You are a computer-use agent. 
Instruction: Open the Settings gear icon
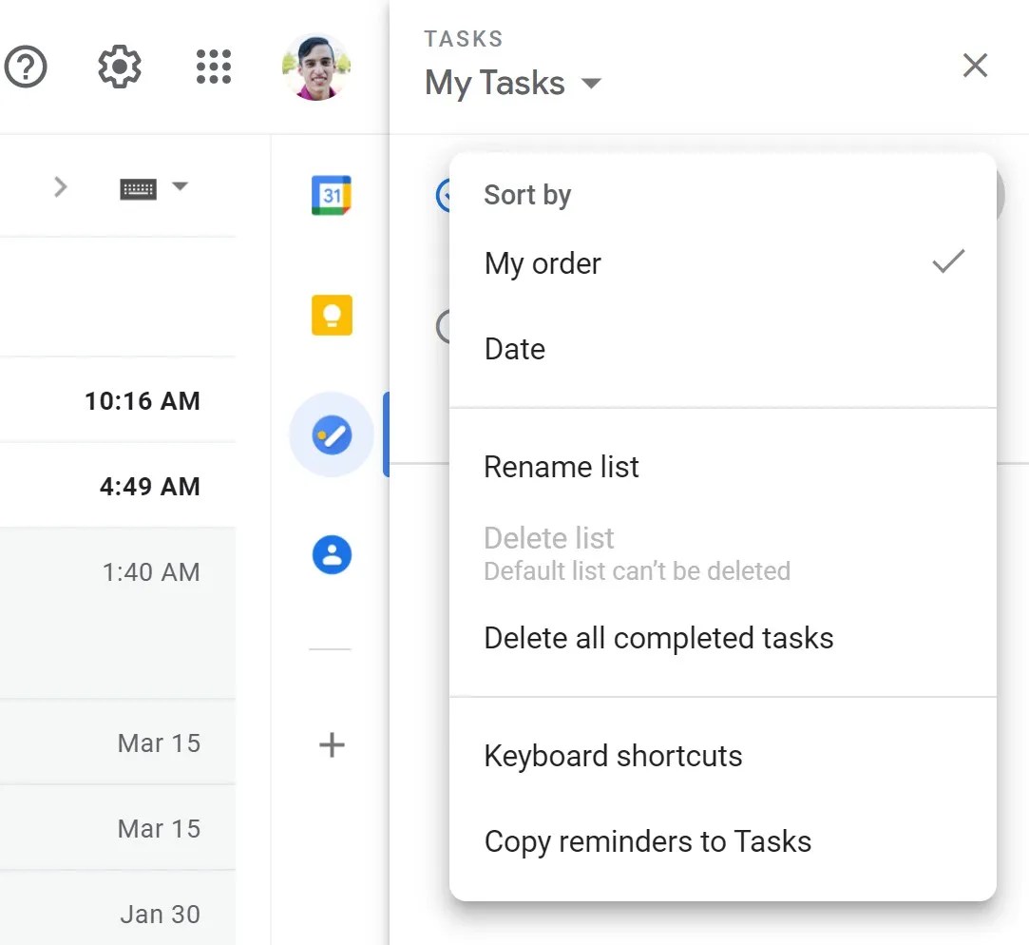118,67
